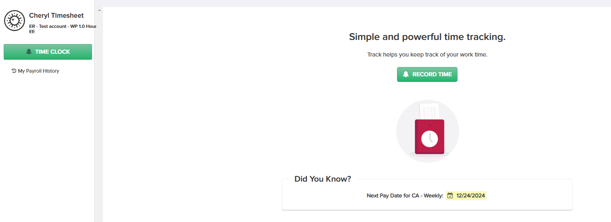Click the red time clock machine illustration

point(429,137)
